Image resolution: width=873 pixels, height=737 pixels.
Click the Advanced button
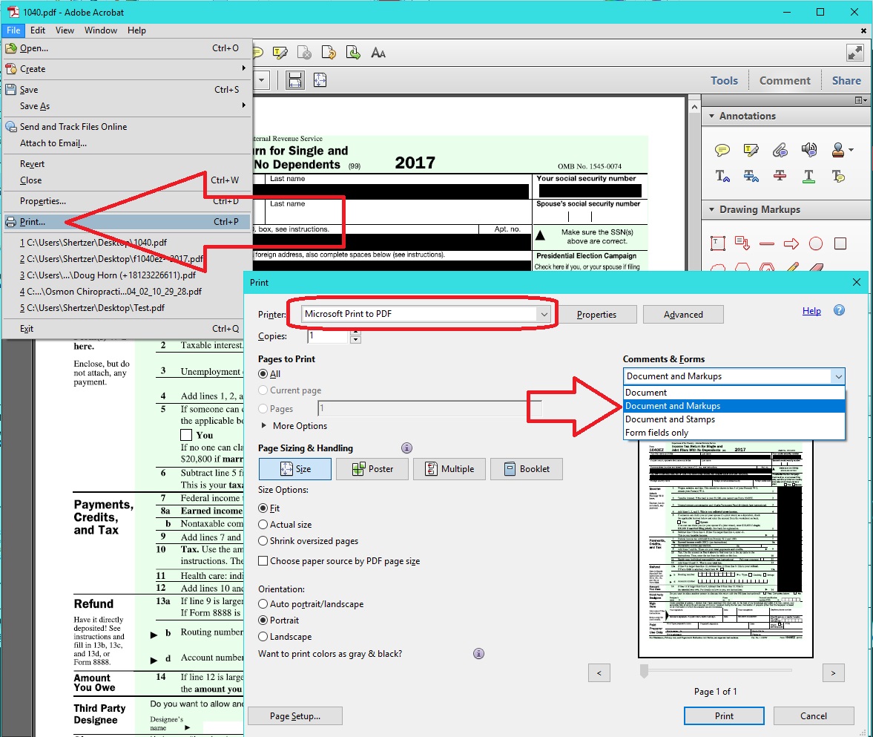point(683,314)
